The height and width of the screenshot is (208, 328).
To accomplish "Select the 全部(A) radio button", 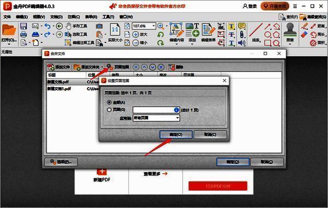I will coord(109,102).
